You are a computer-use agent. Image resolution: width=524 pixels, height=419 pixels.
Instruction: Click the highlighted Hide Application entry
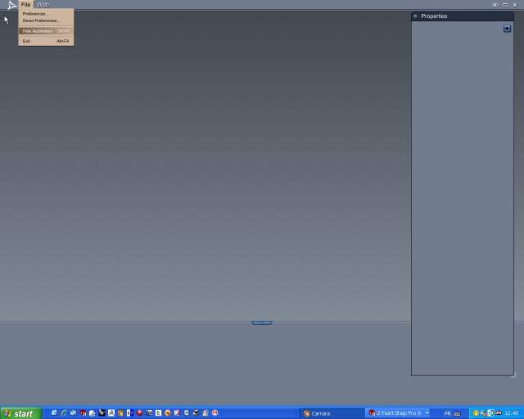pyautogui.click(x=46, y=31)
